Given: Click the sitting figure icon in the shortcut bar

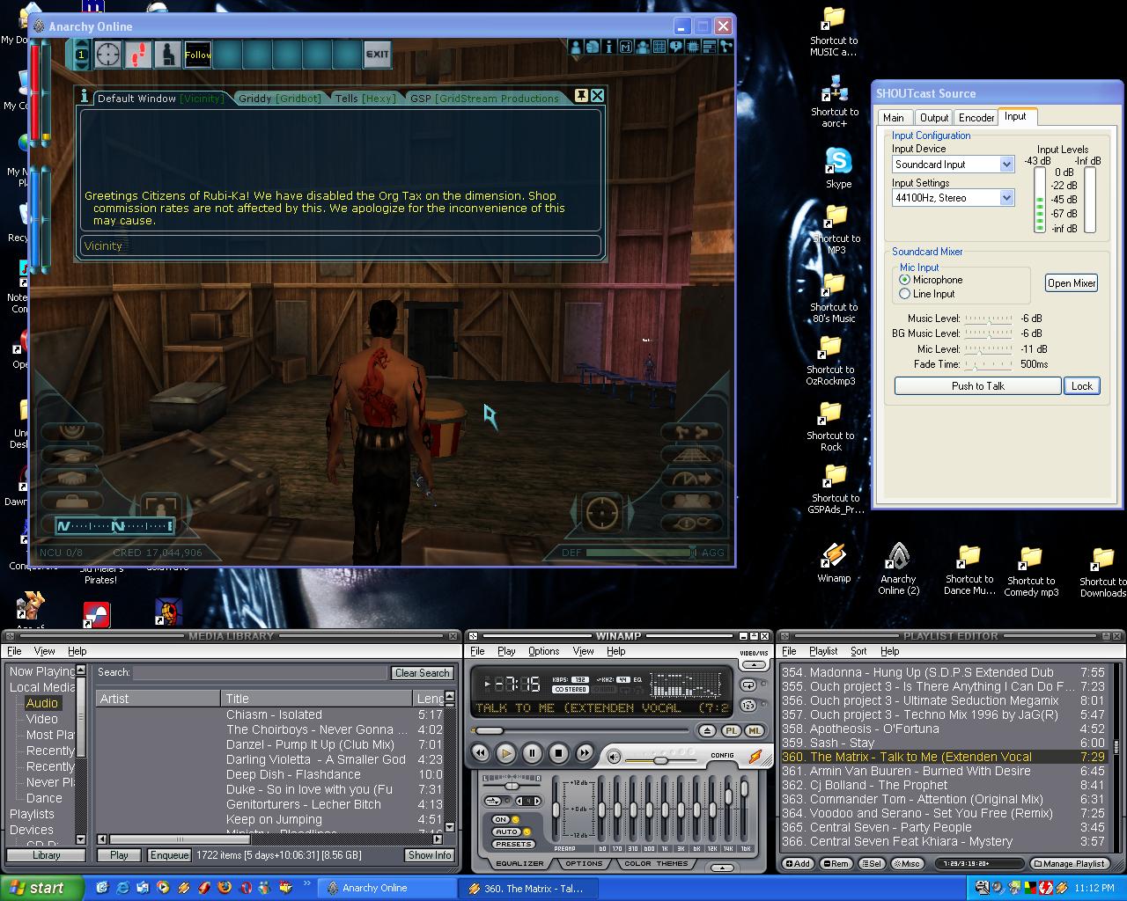Looking at the screenshot, I should tap(167, 55).
